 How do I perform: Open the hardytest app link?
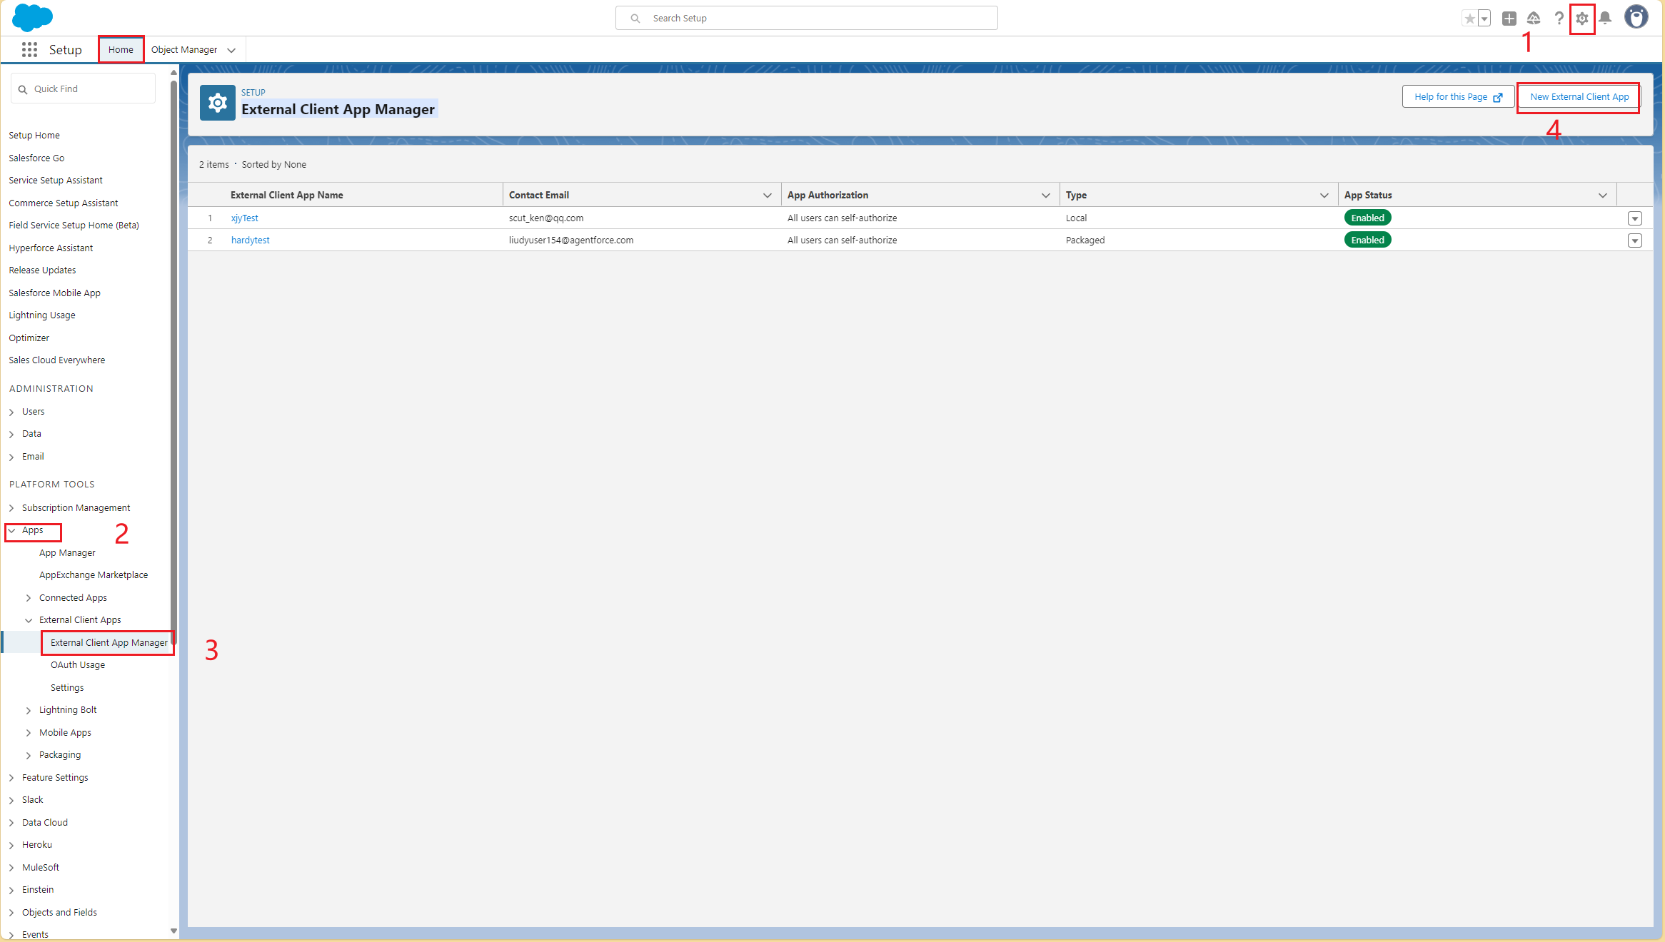(x=250, y=240)
